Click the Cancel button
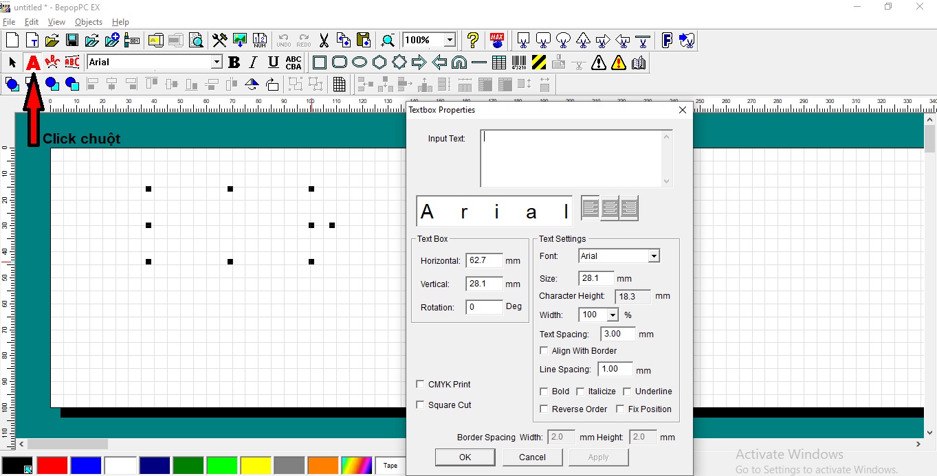937x476 pixels. point(532,457)
